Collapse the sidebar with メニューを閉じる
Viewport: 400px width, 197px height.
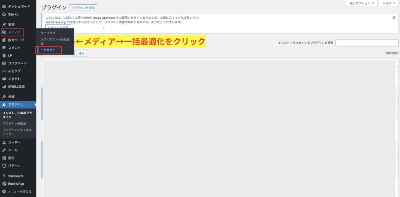click(x=17, y=192)
